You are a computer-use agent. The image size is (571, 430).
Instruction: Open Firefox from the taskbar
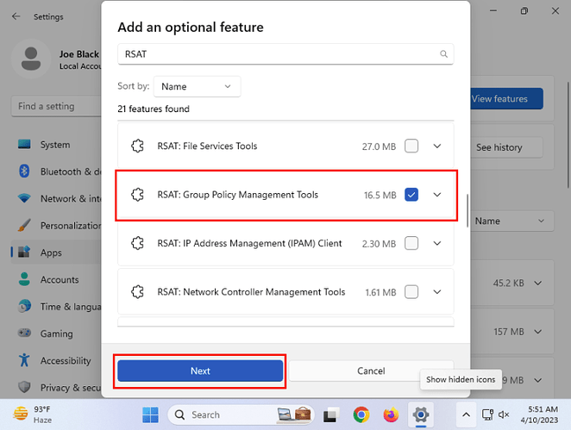[x=391, y=414]
